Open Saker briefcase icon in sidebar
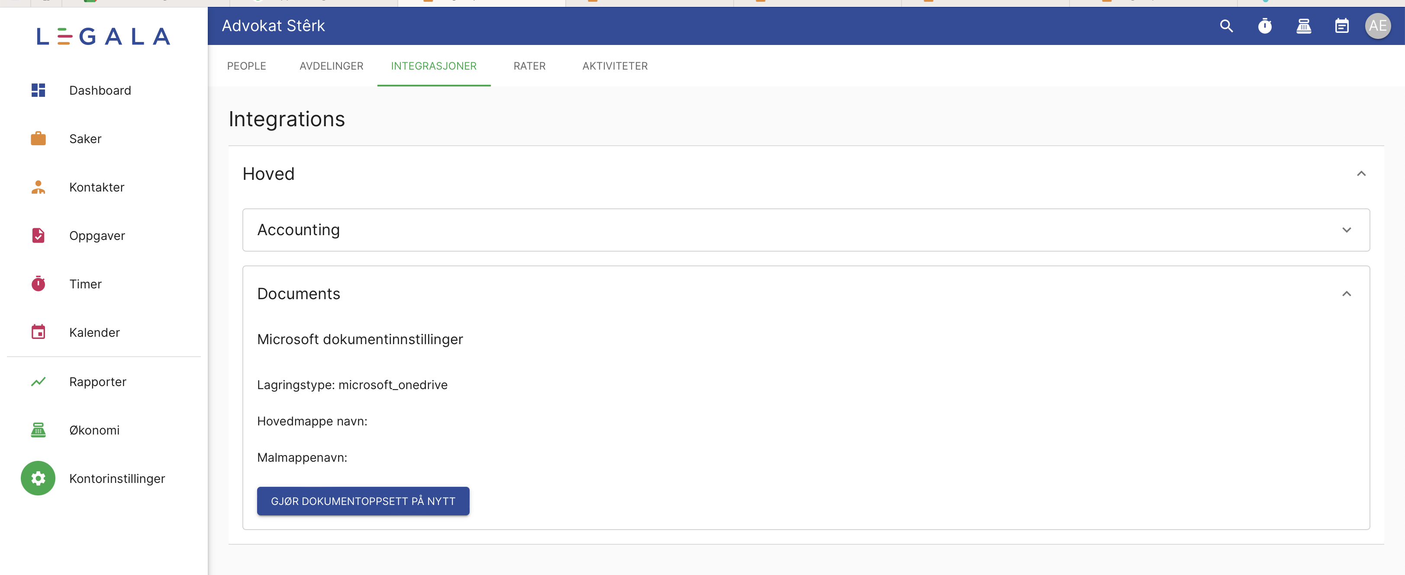This screenshot has width=1405, height=575. (x=38, y=139)
